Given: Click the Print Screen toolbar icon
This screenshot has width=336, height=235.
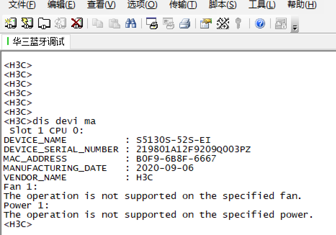Looking at the screenshot, I should coord(152,24).
